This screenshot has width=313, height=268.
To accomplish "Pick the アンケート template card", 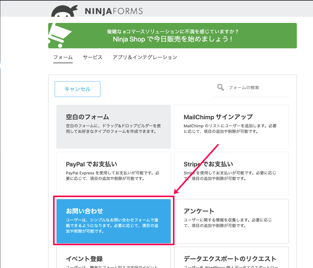I will click(x=231, y=221).
